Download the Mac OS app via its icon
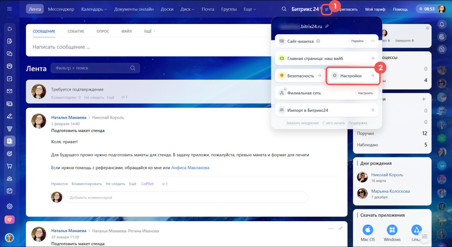The height and width of the screenshot is (247, 452). click(x=368, y=230)
